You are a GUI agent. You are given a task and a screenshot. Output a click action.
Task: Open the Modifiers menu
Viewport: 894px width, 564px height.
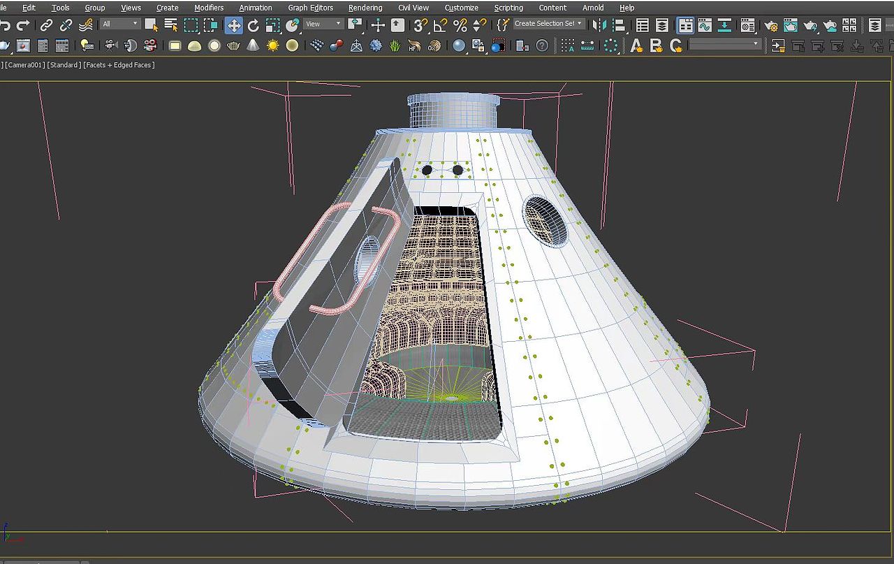click(x=209, y=8)
